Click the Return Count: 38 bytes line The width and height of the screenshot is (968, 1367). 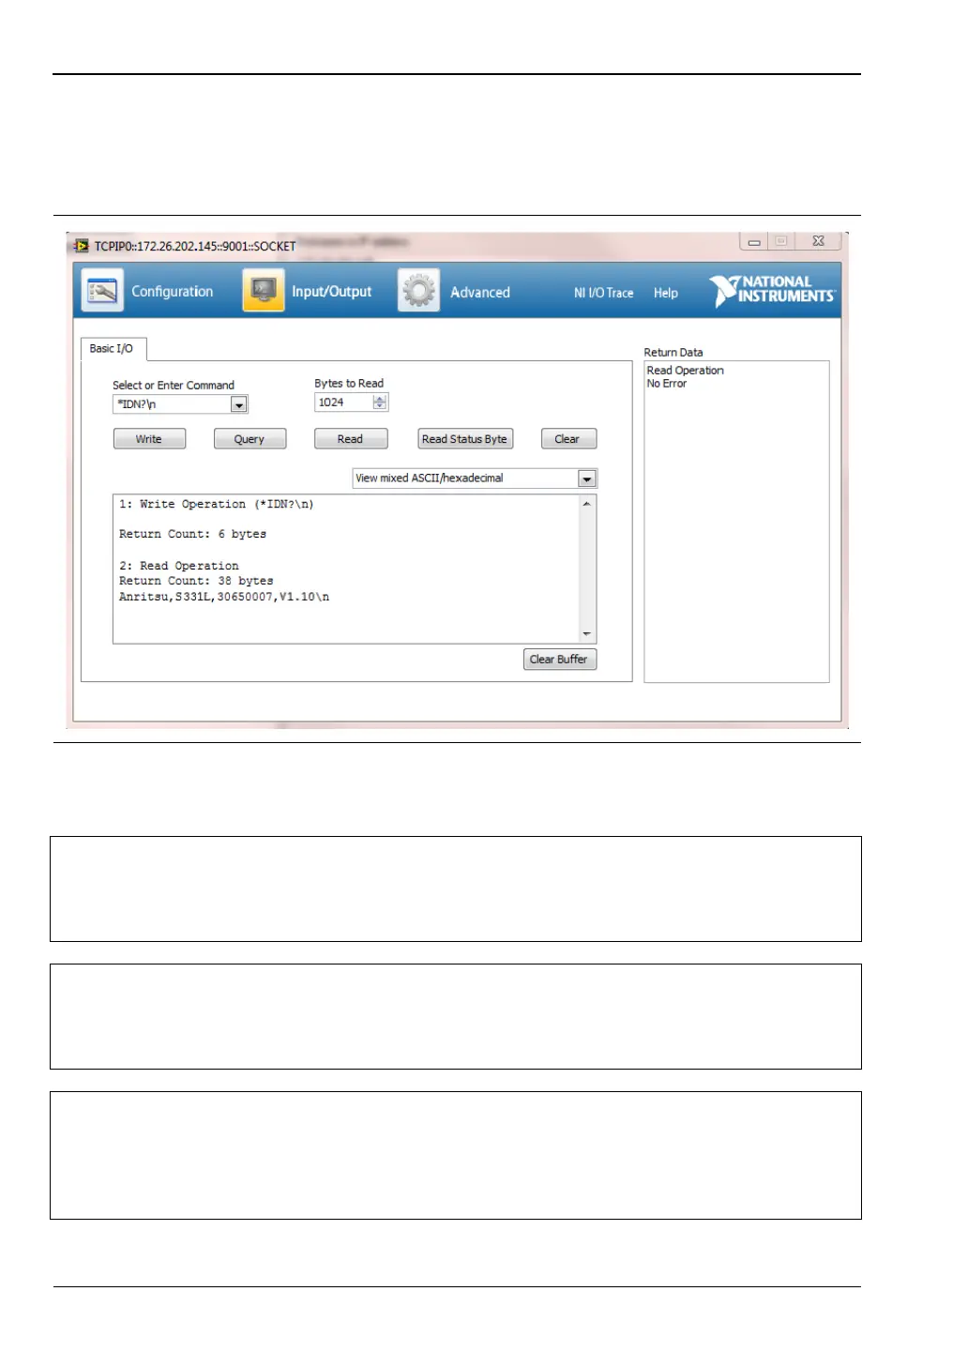pos(196,581)
